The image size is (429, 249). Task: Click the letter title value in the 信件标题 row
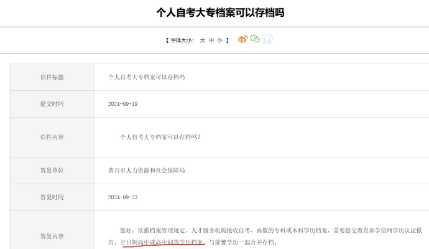click(x=146, y=77)
